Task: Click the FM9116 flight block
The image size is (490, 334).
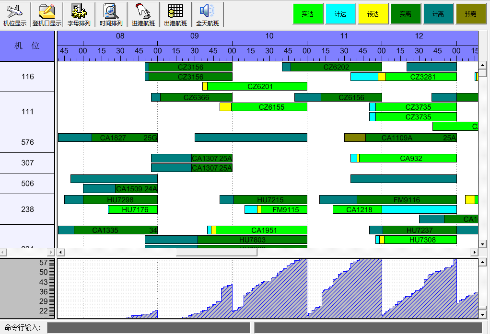Action: coord(407,199)
